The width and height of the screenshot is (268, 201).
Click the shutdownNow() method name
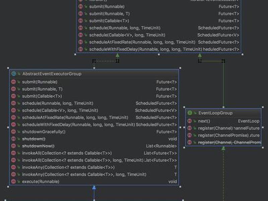38,146
